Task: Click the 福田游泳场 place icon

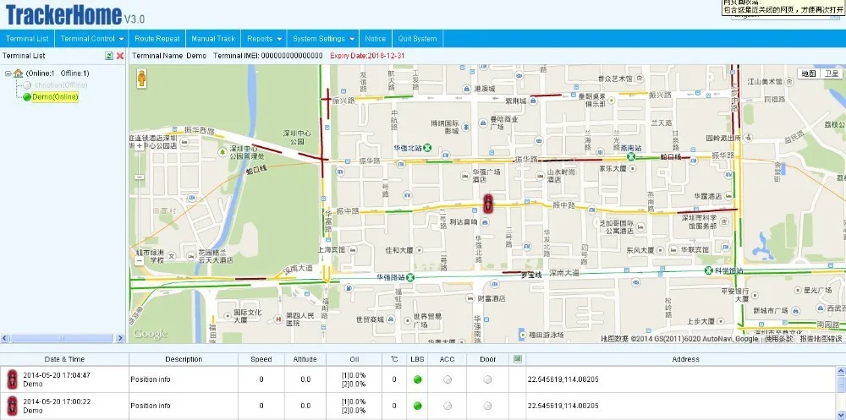Action: click(x=522, y=335)
